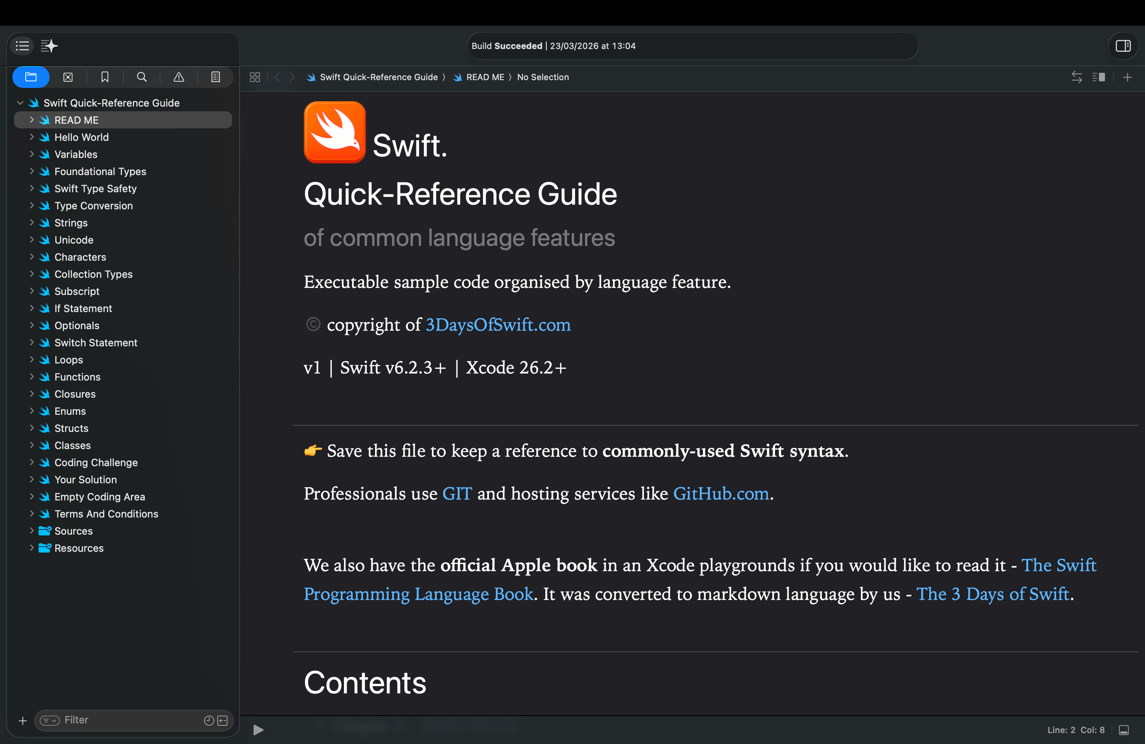The height and width of the screenshot is (744, 1145).
Task: Toggle the right inspector sidebar
Action: (1124, 46)
